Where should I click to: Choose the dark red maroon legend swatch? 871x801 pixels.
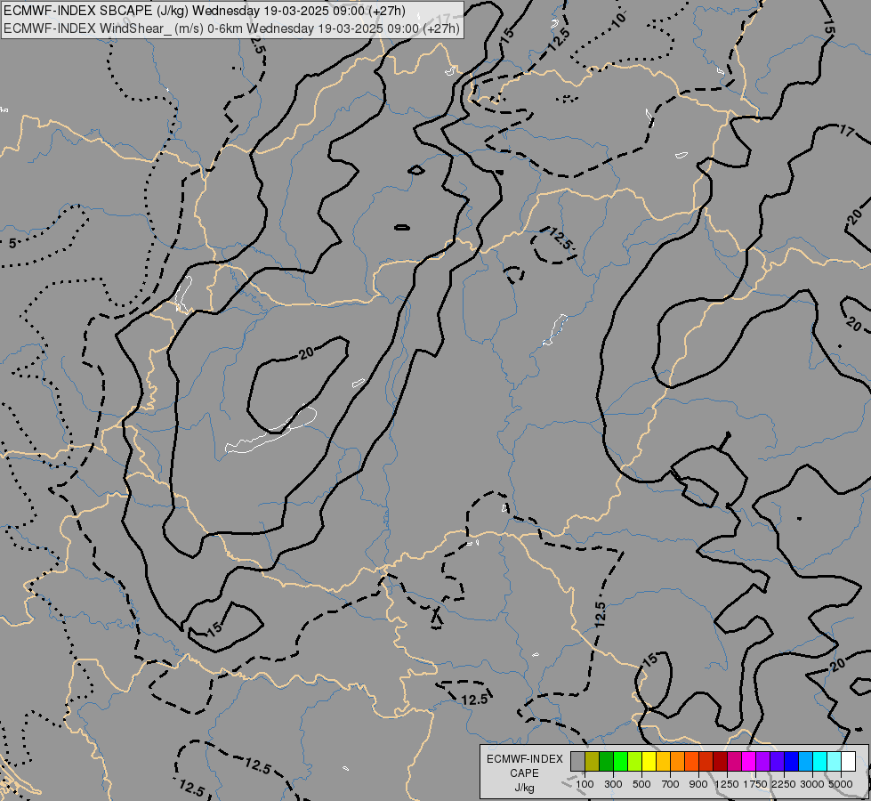721,762
